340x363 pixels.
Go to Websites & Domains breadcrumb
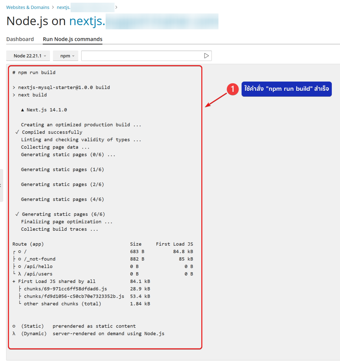click(x=27, y=7)
